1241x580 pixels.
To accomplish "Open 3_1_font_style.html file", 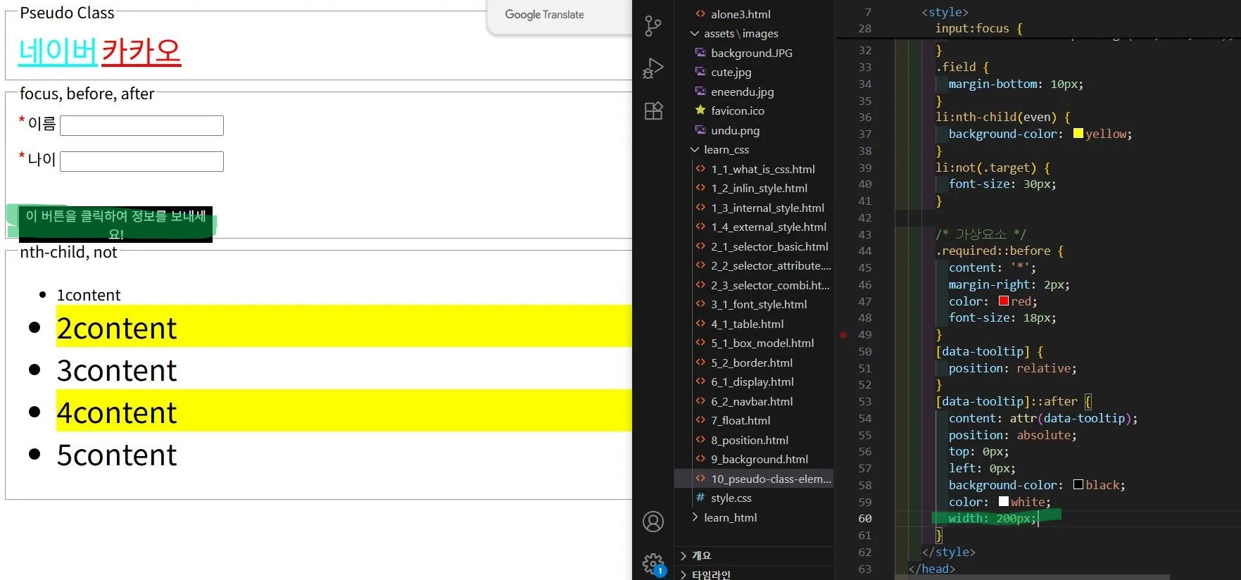I will (759, 304).
